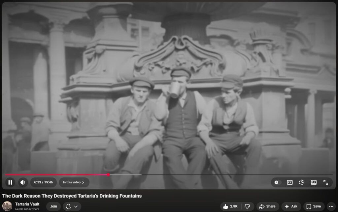The height and width of the screenshot is (212, 338).
Task: Save video to a playlist
Action: [314, 206]
